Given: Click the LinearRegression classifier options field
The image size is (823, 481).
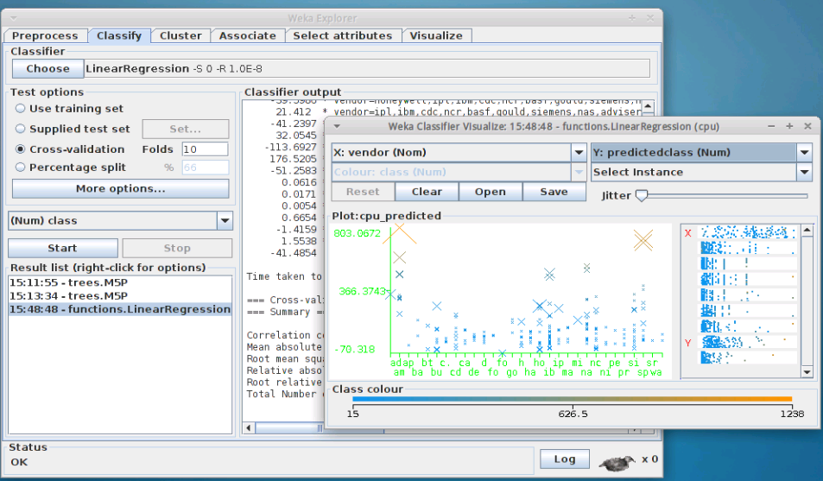Looking at the screenshot, I should click(x=367, y=68).
